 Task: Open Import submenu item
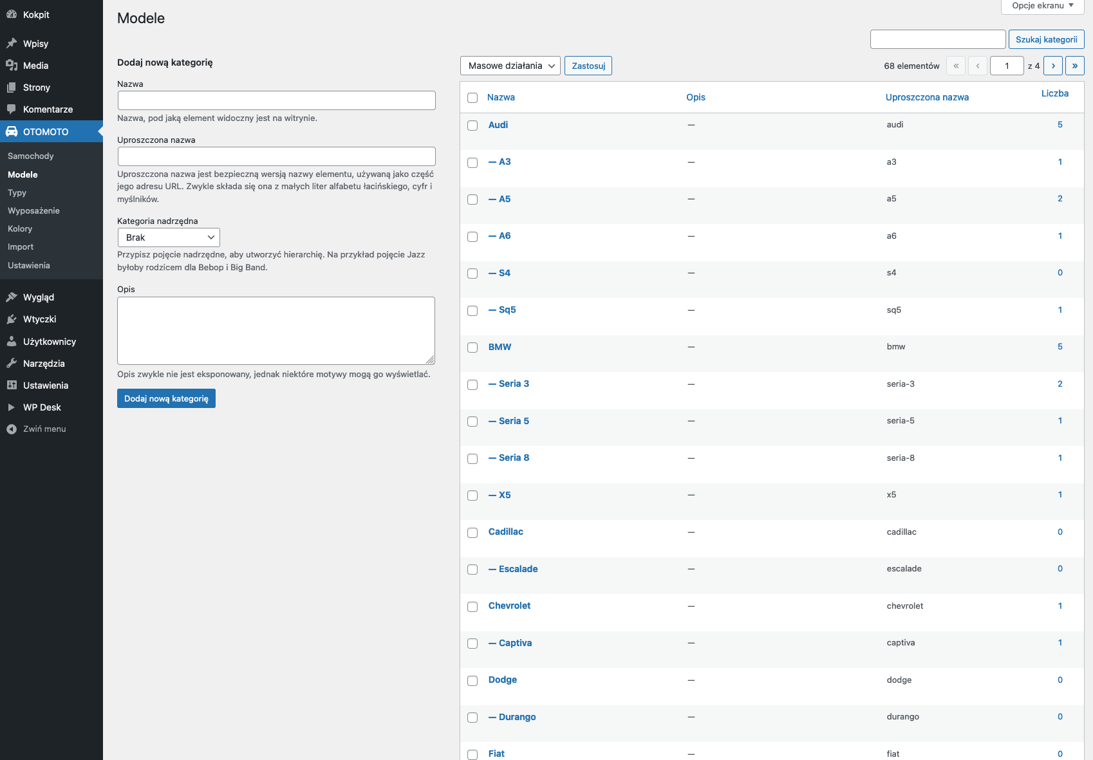coord(21,247)
